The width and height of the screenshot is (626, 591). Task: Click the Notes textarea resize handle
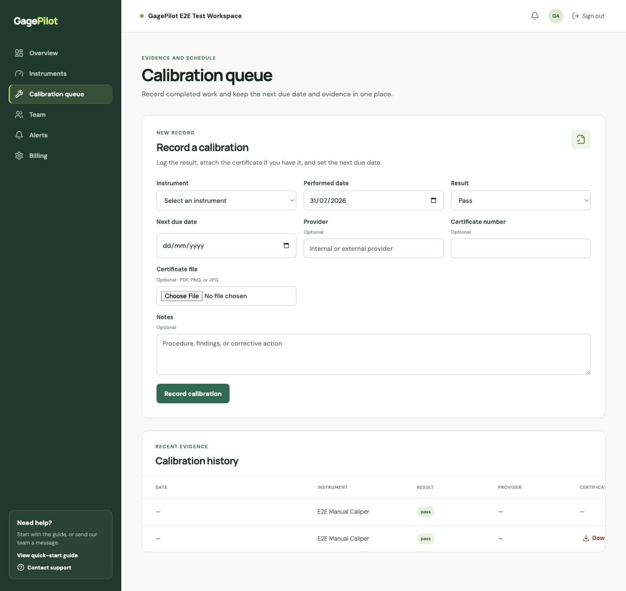pos(588,372)
